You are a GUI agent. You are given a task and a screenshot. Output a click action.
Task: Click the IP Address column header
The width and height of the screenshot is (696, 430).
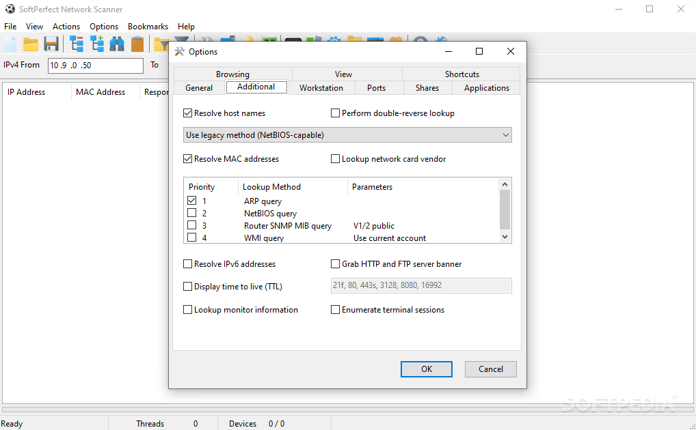click(26, 92)
